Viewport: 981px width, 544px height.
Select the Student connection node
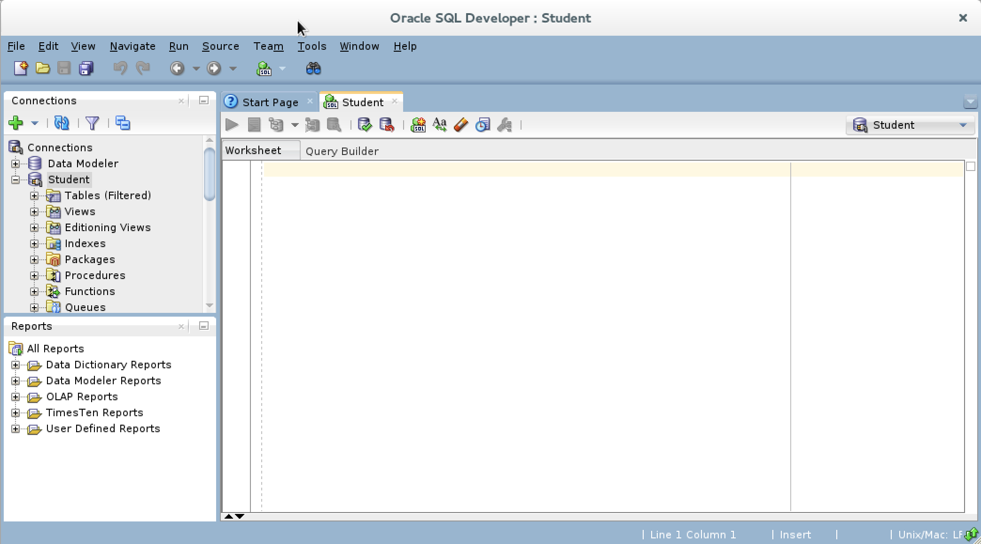pos(68,179)
